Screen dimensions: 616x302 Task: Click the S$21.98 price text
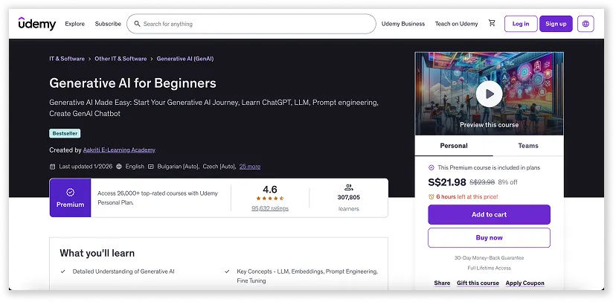click(x=447, y=182)
